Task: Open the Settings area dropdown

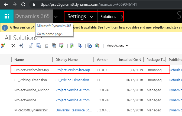Action: click(x=80, y=17)
